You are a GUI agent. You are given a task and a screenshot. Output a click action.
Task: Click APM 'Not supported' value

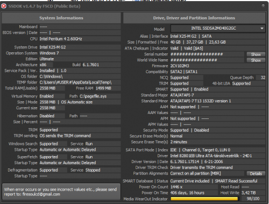(x=183, y=118)
